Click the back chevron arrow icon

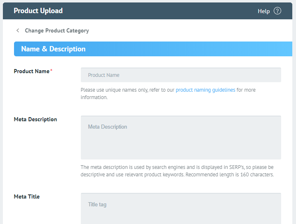(18, 30)
